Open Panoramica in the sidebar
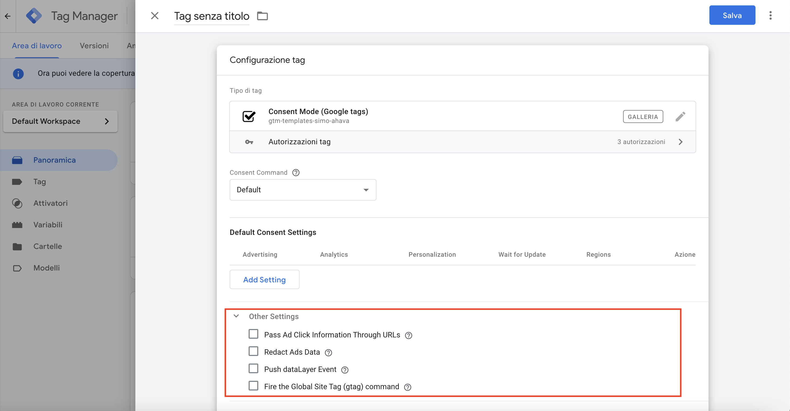 pos(59,160)
